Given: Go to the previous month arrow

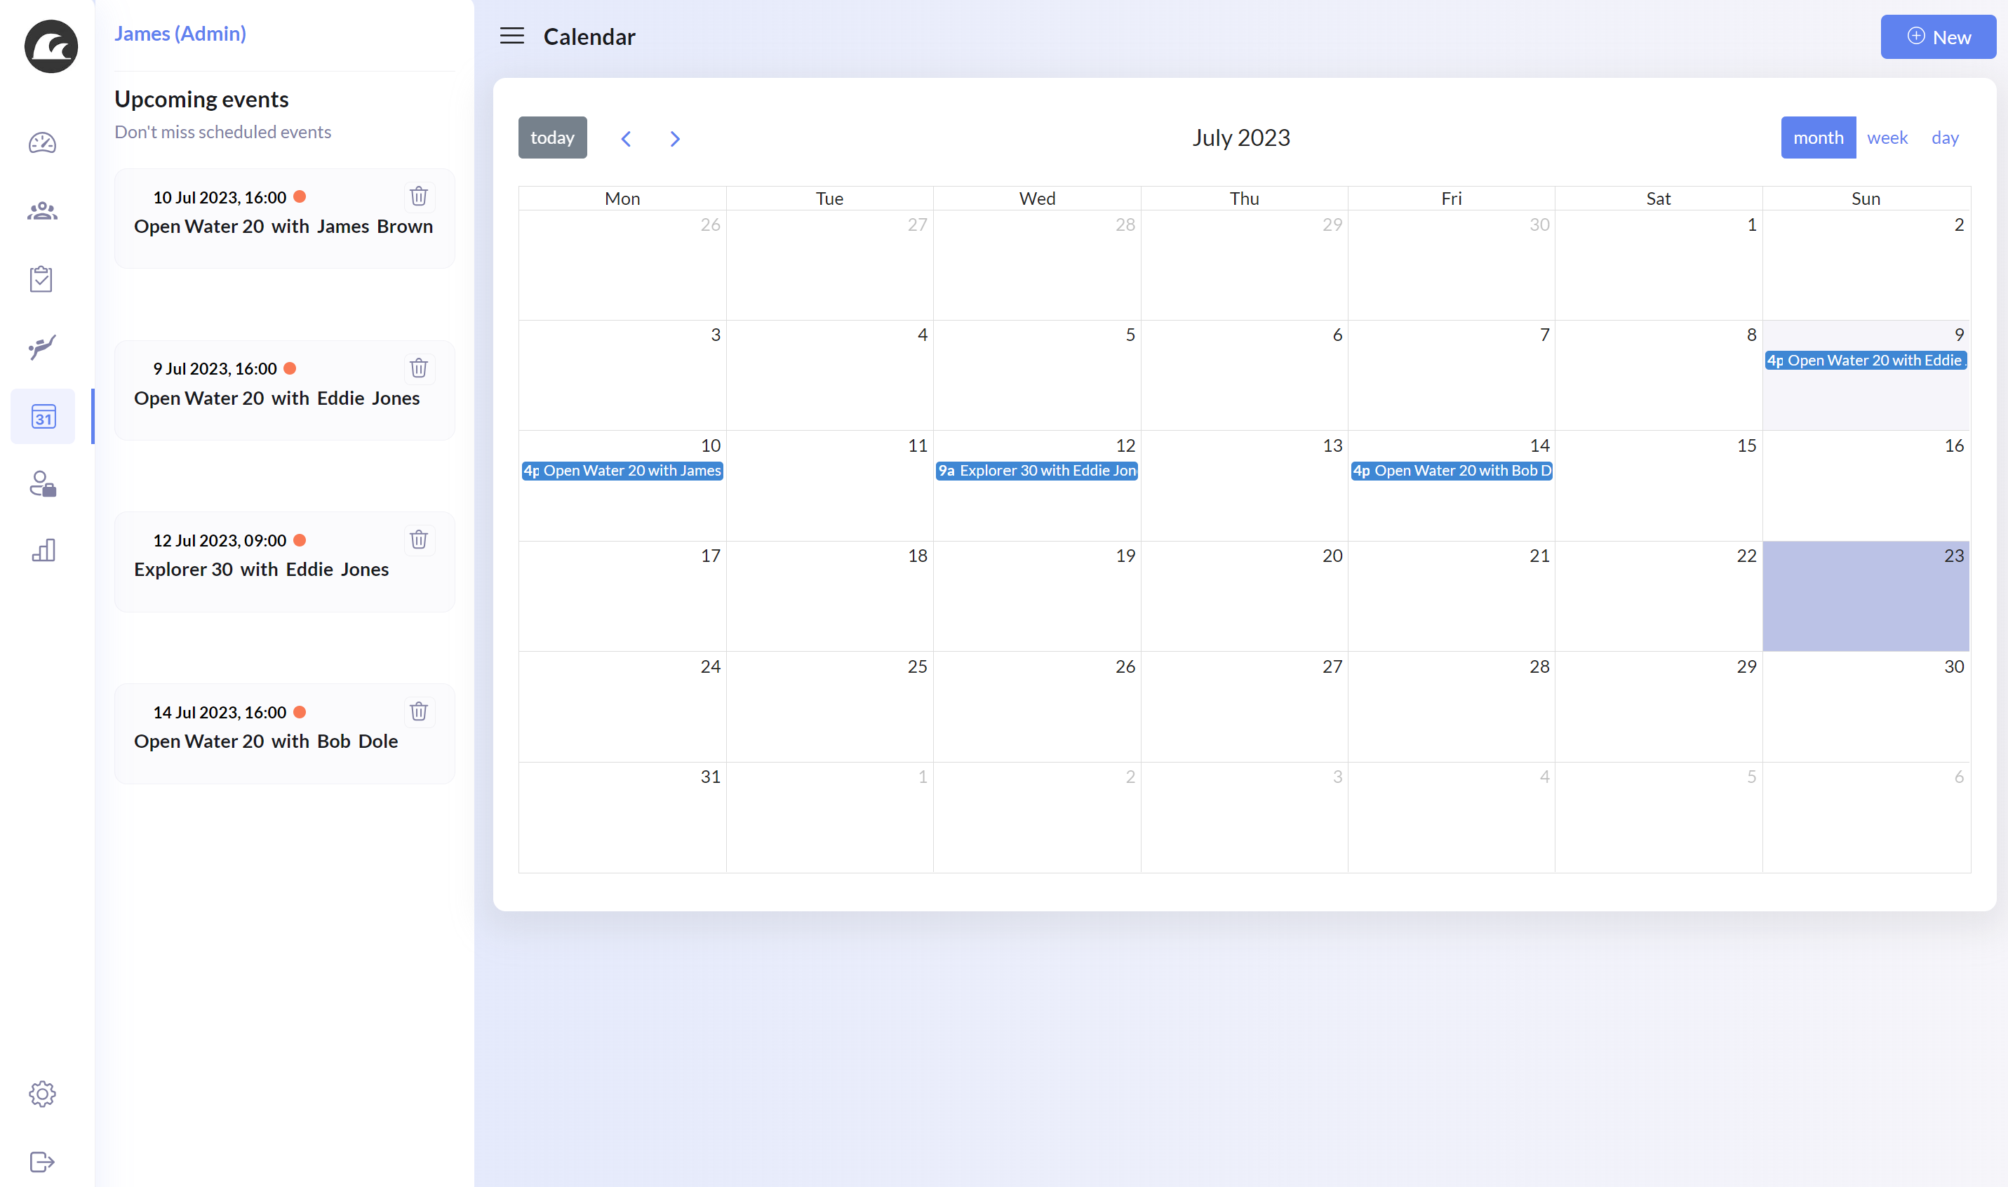Looking at the screenshot, I should (x=626, y=138).
